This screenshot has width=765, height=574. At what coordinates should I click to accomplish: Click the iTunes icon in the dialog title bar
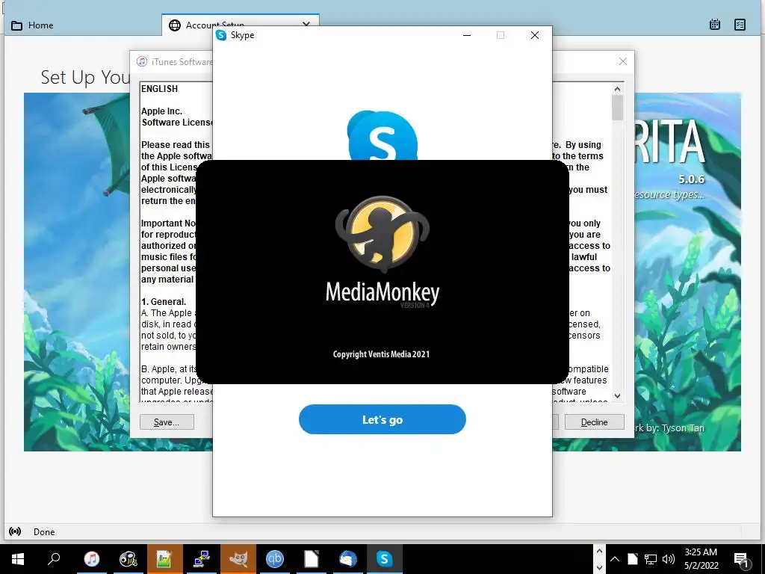click(x=142, y=61)
